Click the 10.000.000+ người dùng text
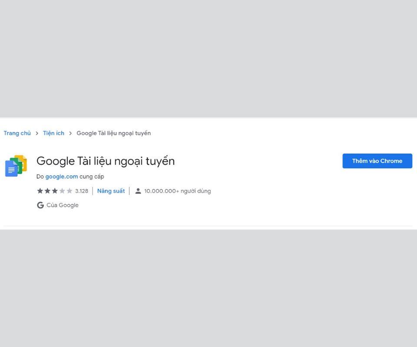The height and width of the screenshot is (347, 417). pyautogui.click(x=177, y=191)
